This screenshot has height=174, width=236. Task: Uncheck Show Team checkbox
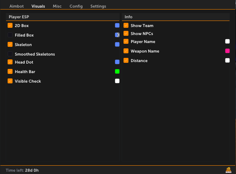pos(126,26)
